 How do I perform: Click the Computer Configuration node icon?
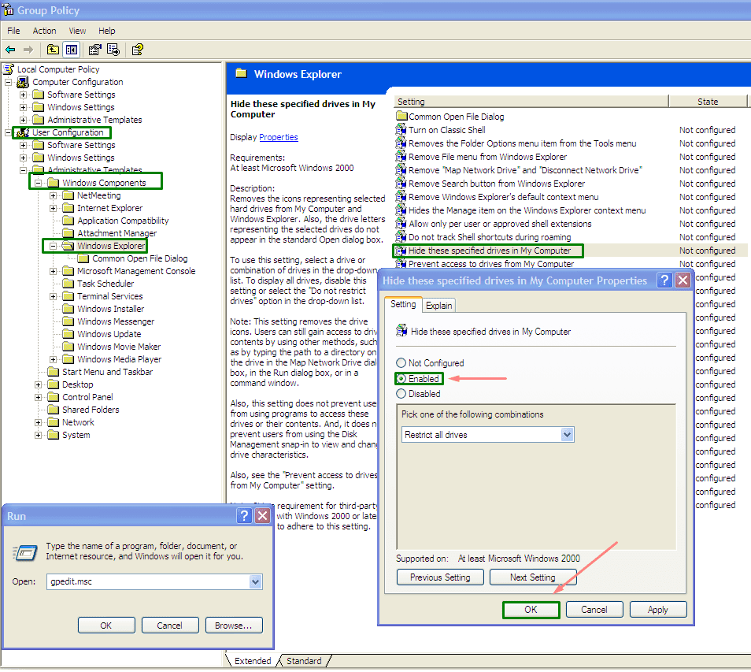pyautogui.click(x=23, y=82)
